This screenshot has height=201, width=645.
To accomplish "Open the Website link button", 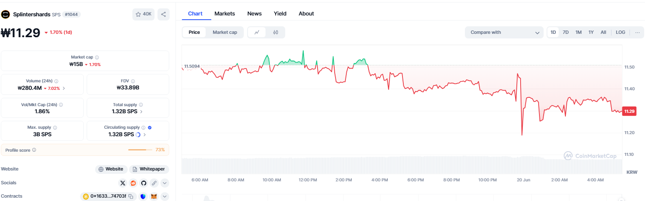I will pos(111,169).
